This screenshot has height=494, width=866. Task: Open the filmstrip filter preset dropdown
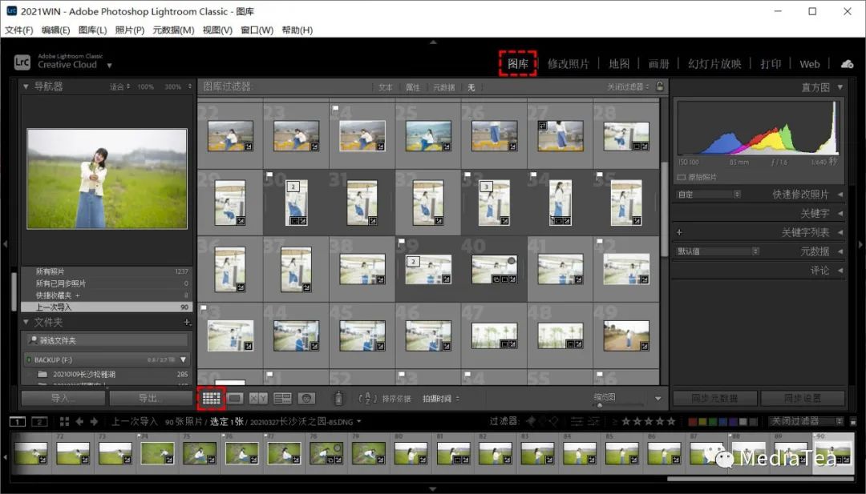click(807, 421)
